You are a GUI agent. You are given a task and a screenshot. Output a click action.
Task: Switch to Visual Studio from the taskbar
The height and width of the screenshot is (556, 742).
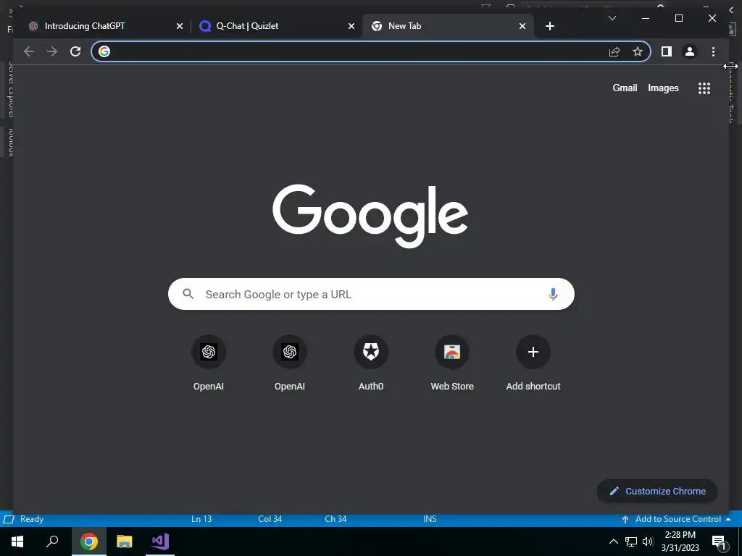[160, 542]
